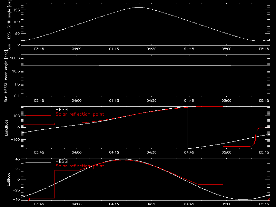Viewport: 276px width, 207px height.
Task: Click red legend line sample in Longitude plot
Action: pos(38,116)
